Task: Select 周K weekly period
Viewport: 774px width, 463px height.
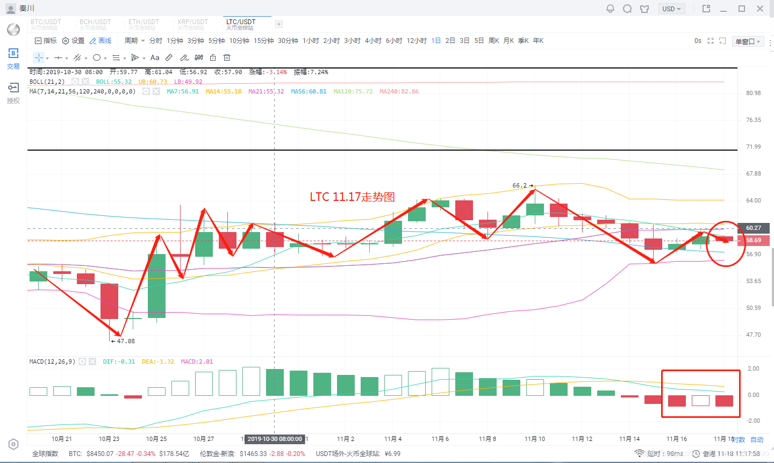Action: click(x=494, y=41)
